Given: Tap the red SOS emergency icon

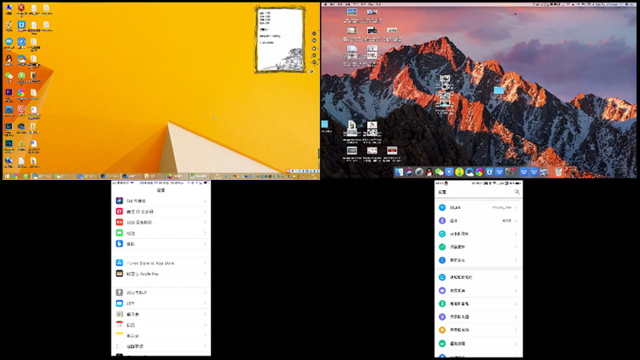Looking at the screenshot, I should 119,222.
